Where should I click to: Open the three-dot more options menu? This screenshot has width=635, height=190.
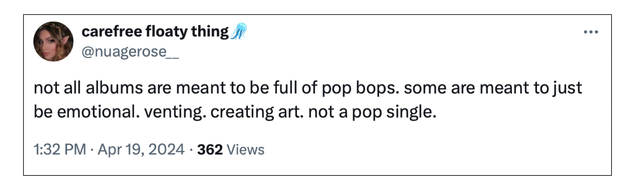click(x=591, y=32)
